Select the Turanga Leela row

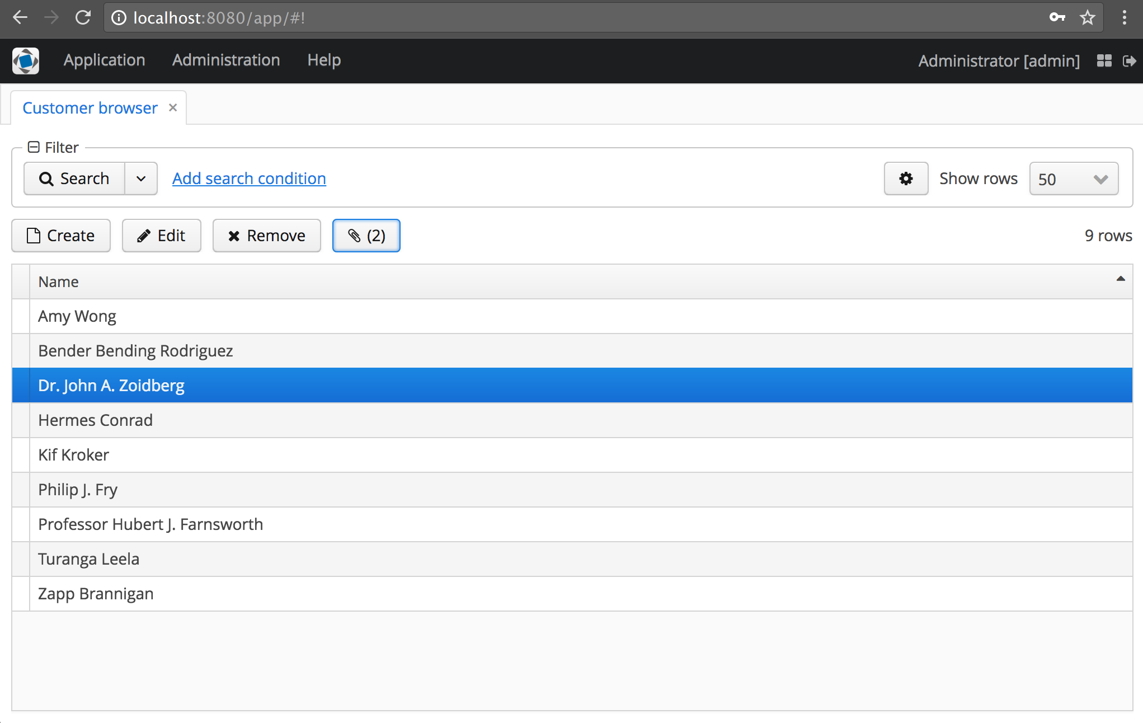572,559
